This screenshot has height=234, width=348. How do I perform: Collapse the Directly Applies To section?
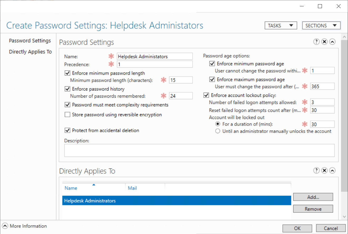click(x=332, y=171)
